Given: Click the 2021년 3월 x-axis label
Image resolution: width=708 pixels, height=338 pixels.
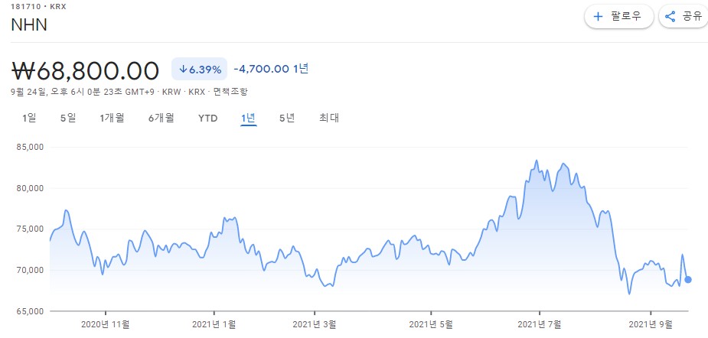Looking at the screenshot, I should pos(315,324).
